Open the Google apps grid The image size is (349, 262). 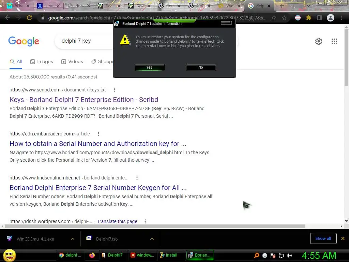click(x=334, y=41)
